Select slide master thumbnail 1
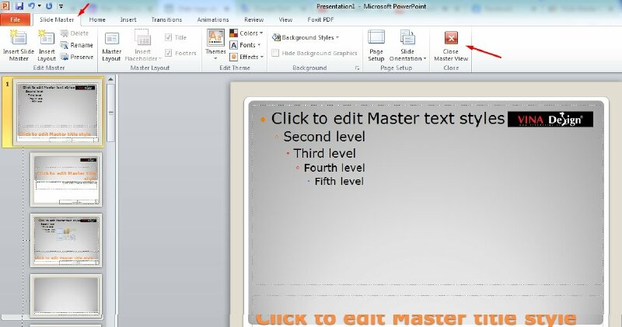Viewport: 622px width, 327px height. tap(57, 112)
